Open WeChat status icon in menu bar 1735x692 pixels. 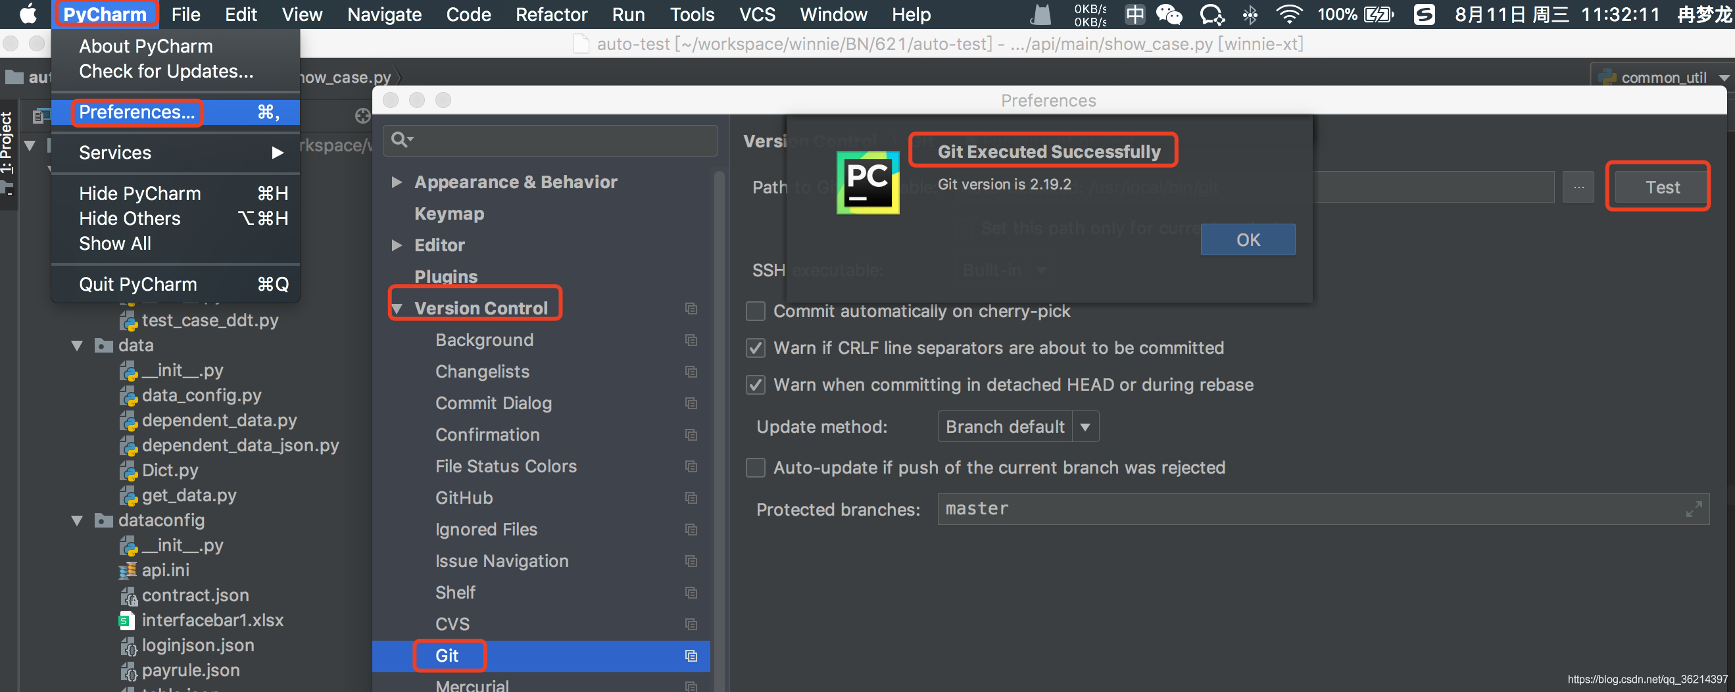click(1169, 14)
